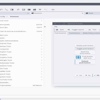The image size is (100, 100).
Task: Select Colar da área de transferência
Action: [x=22, y=31]
